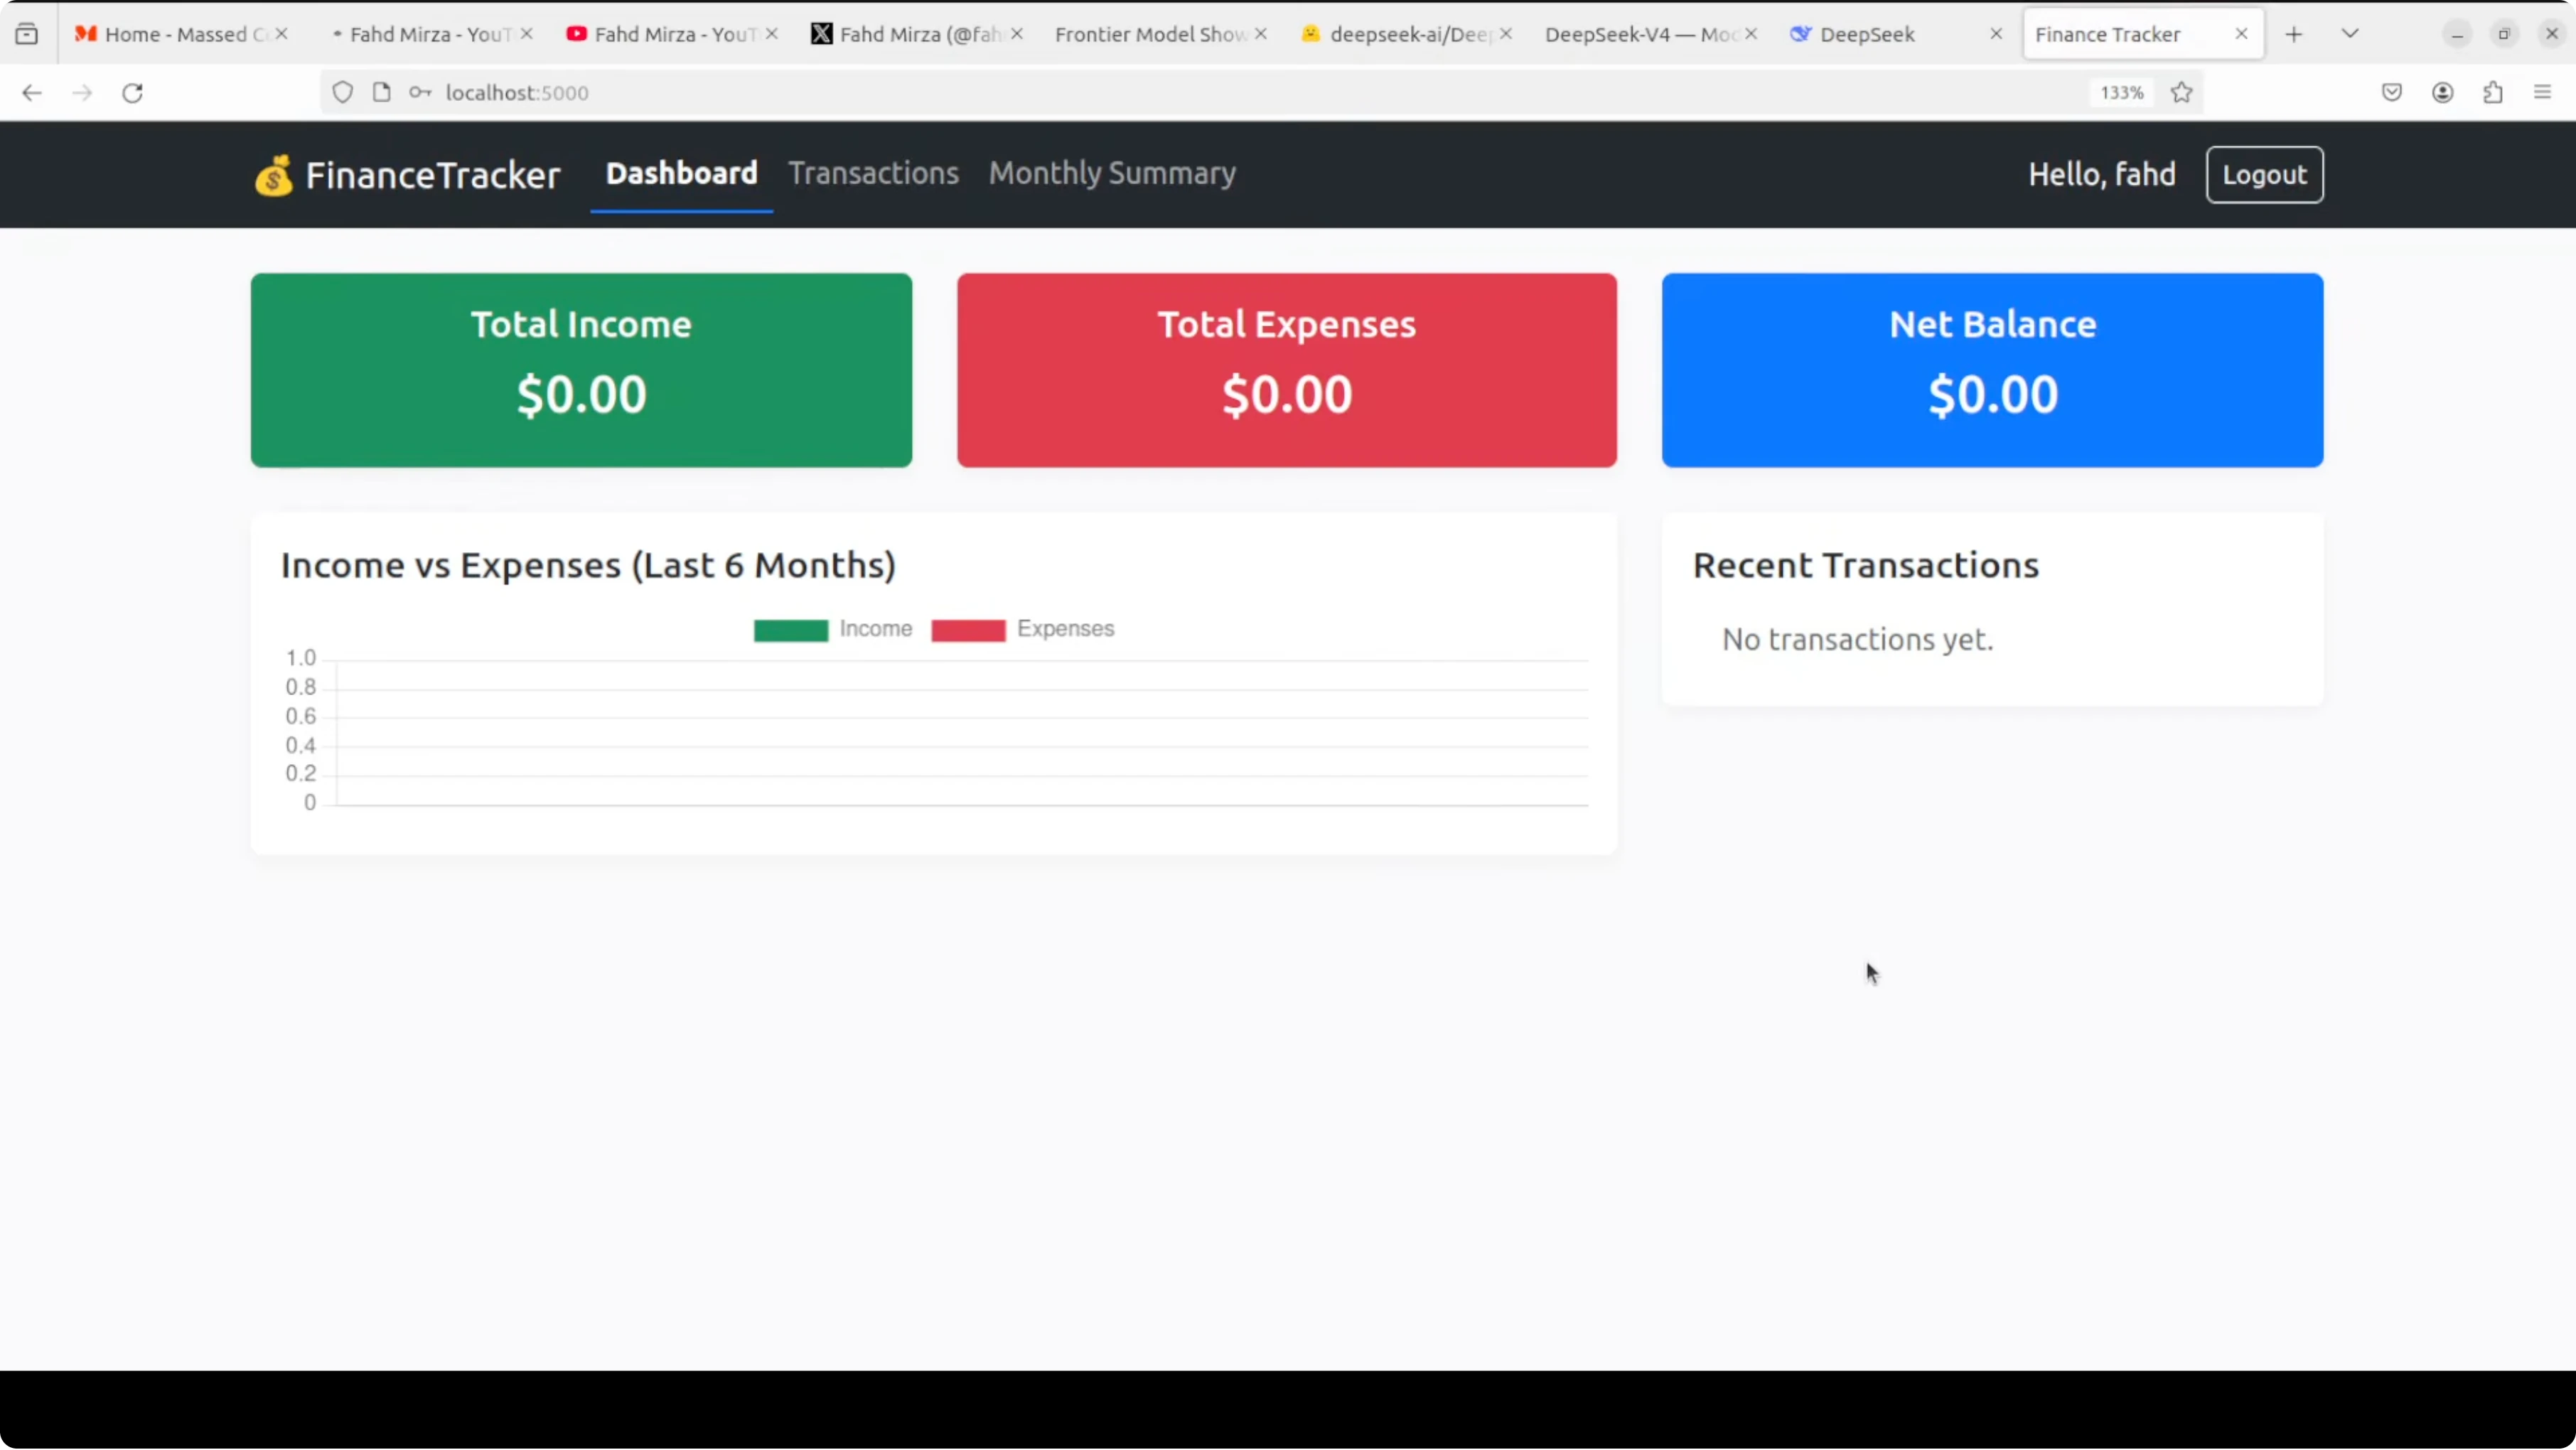Click the shield tracking protection icon
2576x1450 pixels.
pyautogui.click(x=342, y=93)
